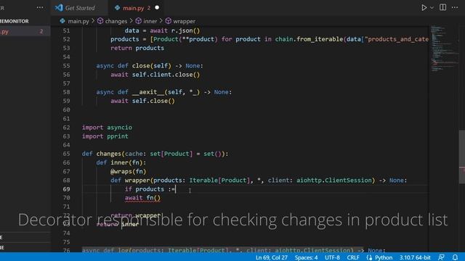Click the Python file icon on main.py tab

tap(117, 8)
